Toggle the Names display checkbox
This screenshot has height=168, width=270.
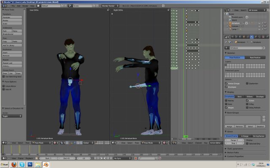pos(226,100)
